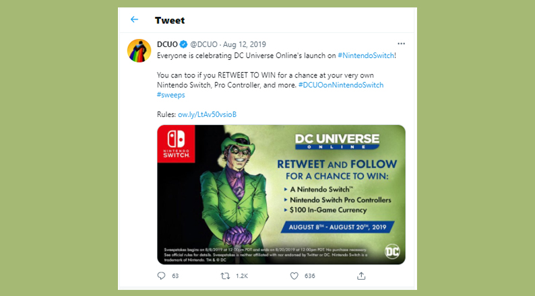
Task: Go back using the blue arrow
Action: 135,20
